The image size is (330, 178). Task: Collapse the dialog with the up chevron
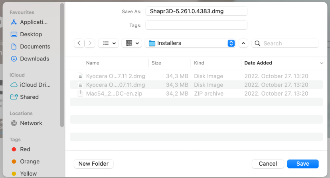tap(243, 43)
